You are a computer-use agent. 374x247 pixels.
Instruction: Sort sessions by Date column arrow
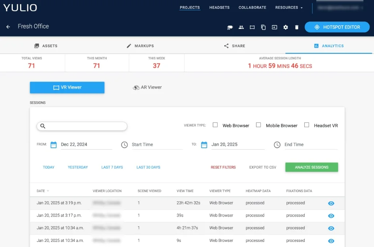pos(48,191)
